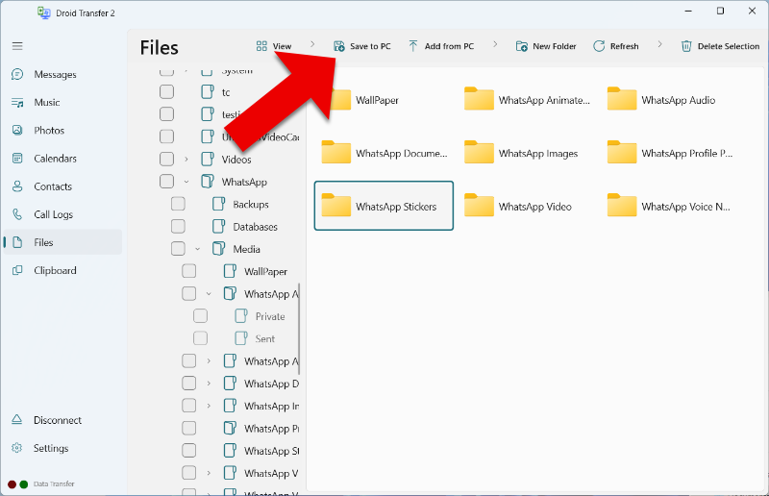Click Delete Selection

coord(720,46)
